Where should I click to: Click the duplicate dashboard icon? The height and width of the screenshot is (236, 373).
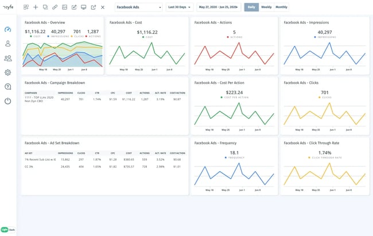(45, 7)
